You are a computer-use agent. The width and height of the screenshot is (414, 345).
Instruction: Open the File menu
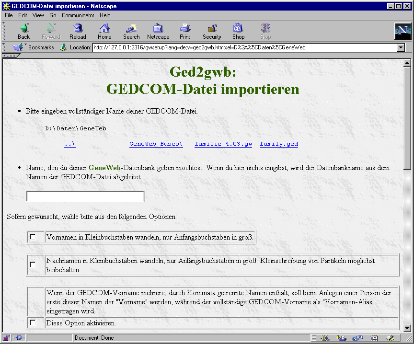click(9, 15)
